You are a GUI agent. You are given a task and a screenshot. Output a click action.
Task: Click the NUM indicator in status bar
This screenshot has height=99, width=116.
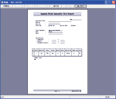(107, 97)
